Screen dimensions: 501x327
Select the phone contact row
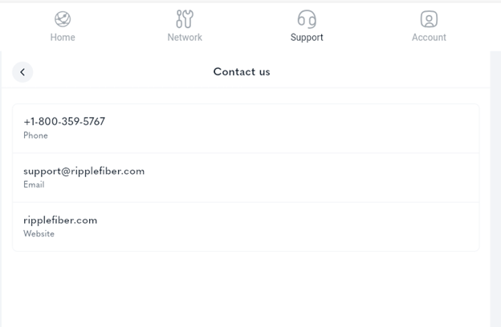point(246,128)
